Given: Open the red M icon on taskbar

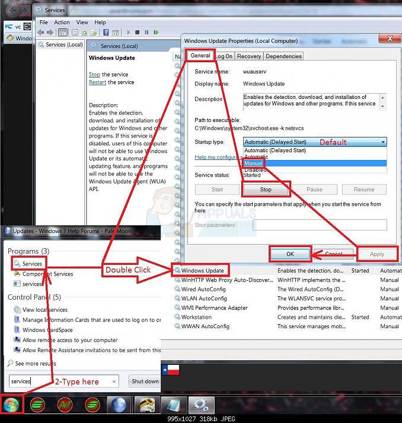Looking at the screenshot, I should 65,405.
